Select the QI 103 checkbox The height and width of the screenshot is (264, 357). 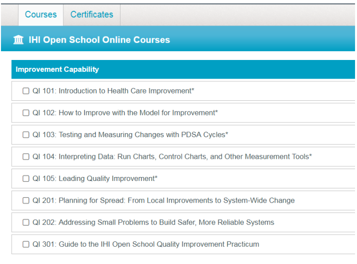tap(26, 135)
